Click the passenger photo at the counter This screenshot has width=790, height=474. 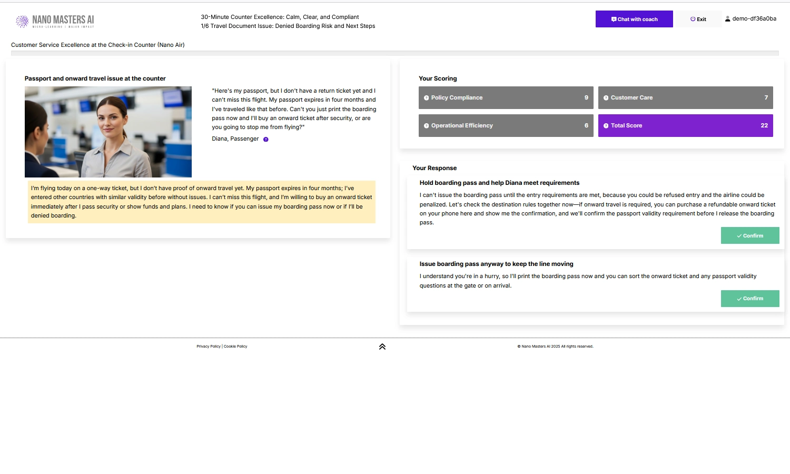(x=108, y=131)
